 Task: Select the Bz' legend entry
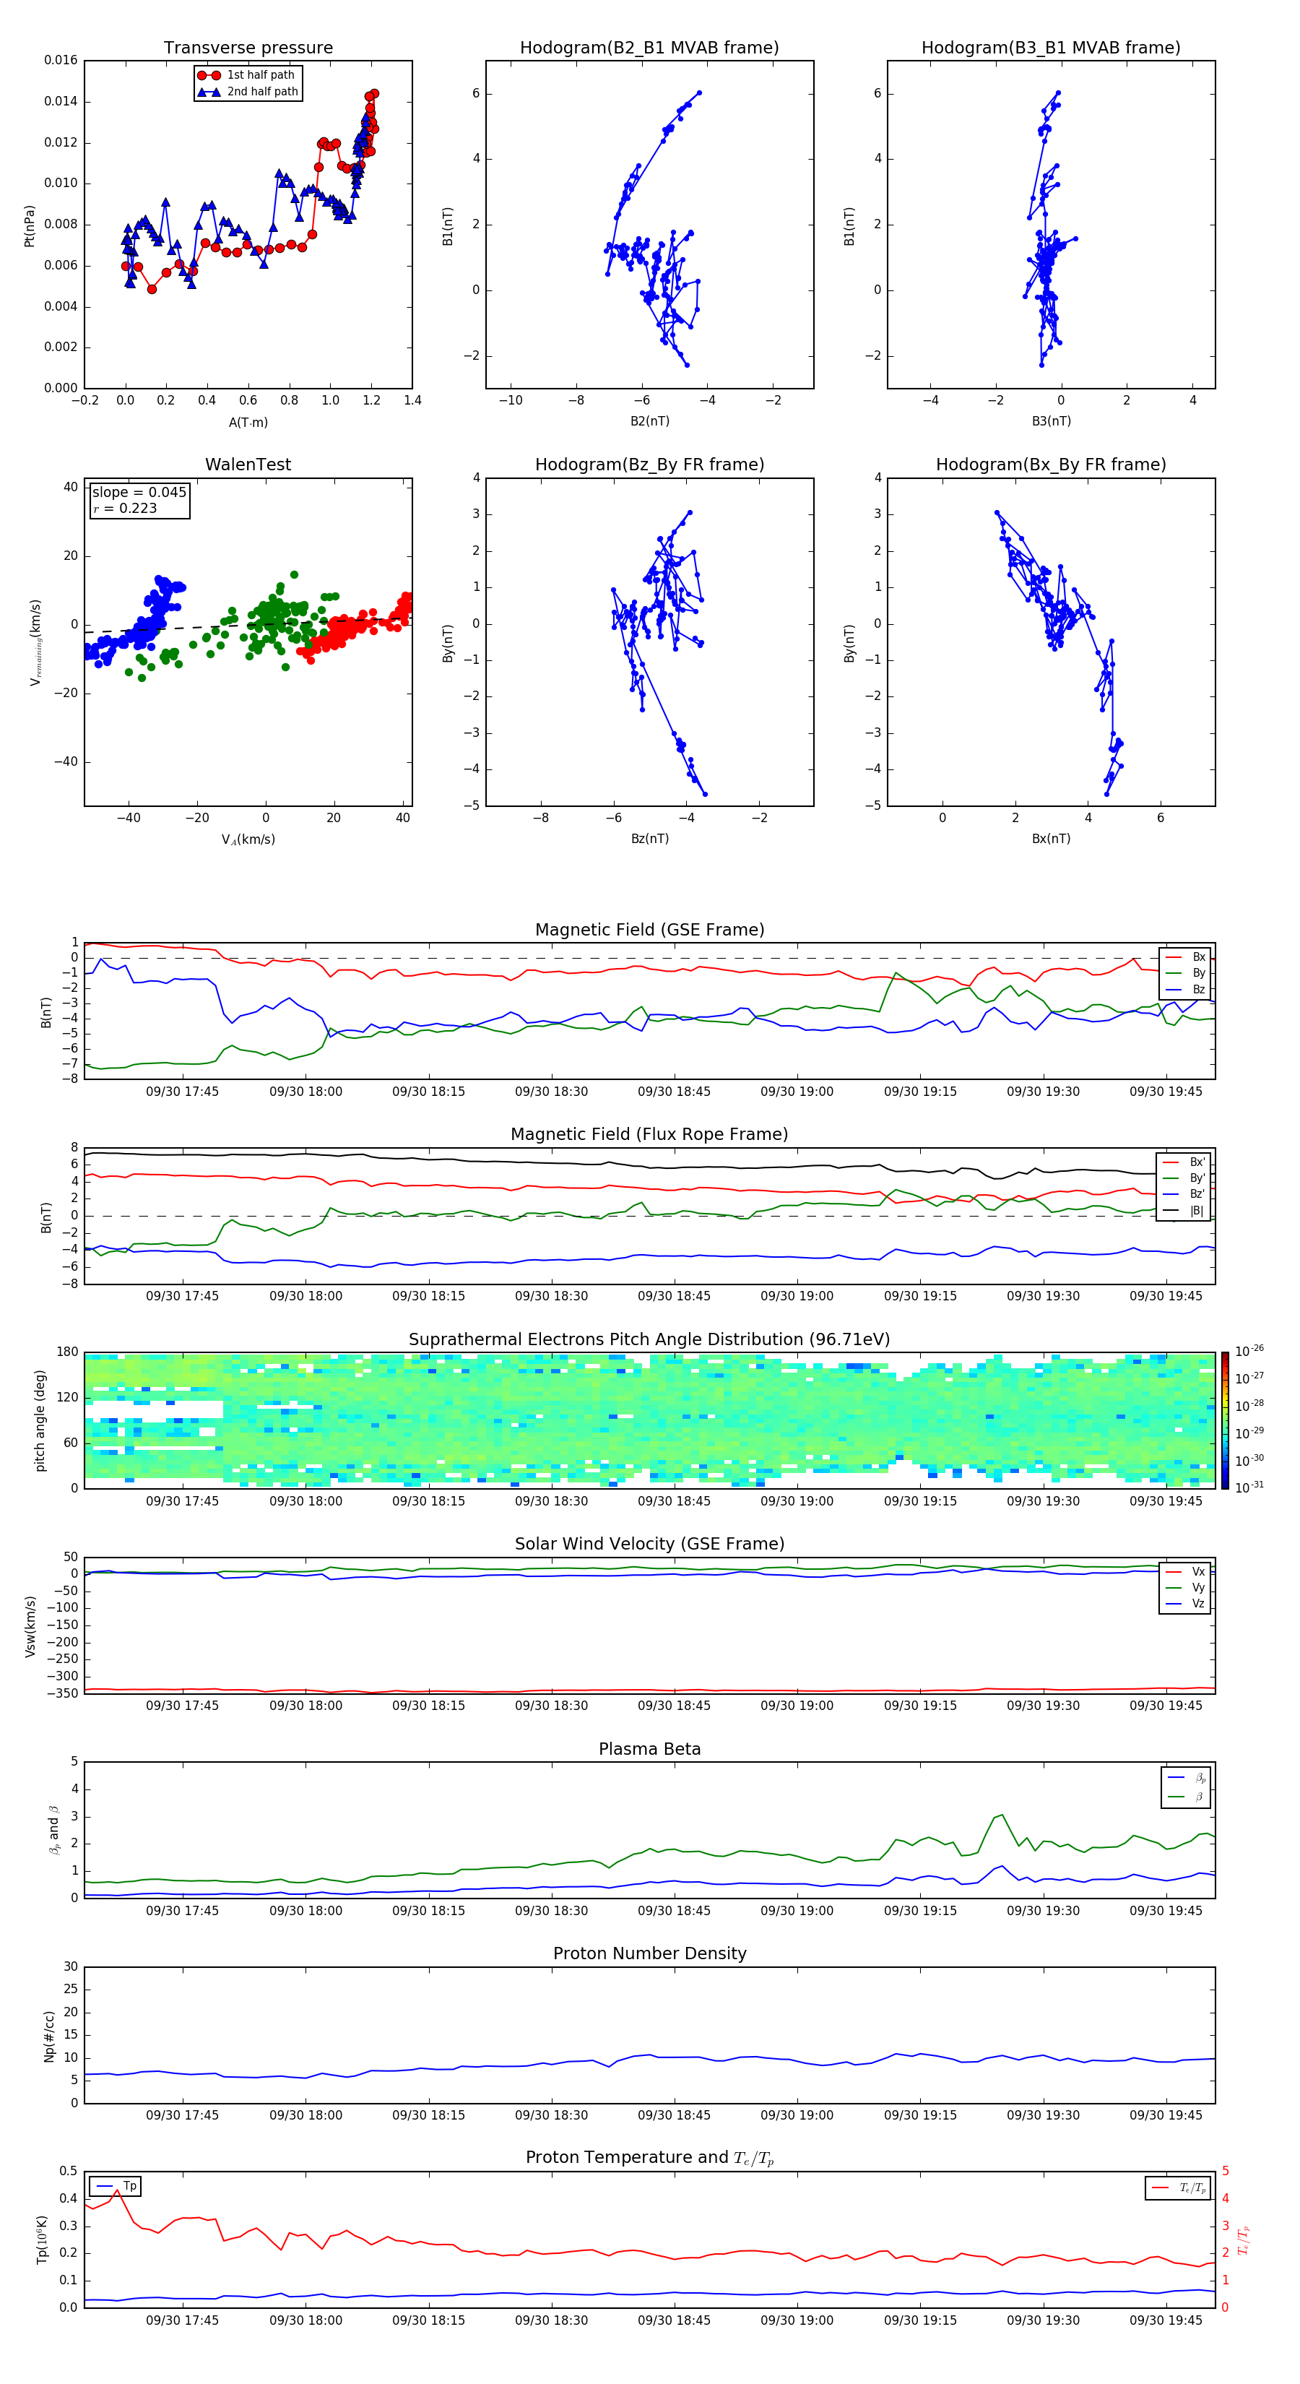pyautogui.click(x=1184, y=1194)
